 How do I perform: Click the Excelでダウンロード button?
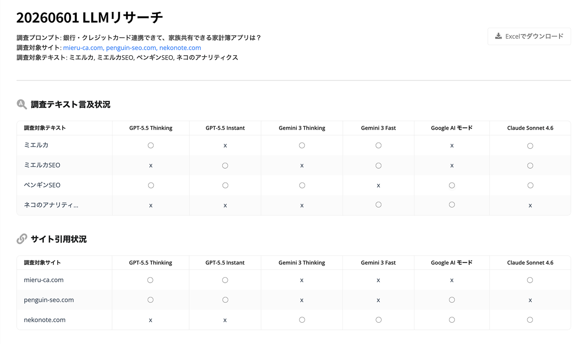[529, 36]
